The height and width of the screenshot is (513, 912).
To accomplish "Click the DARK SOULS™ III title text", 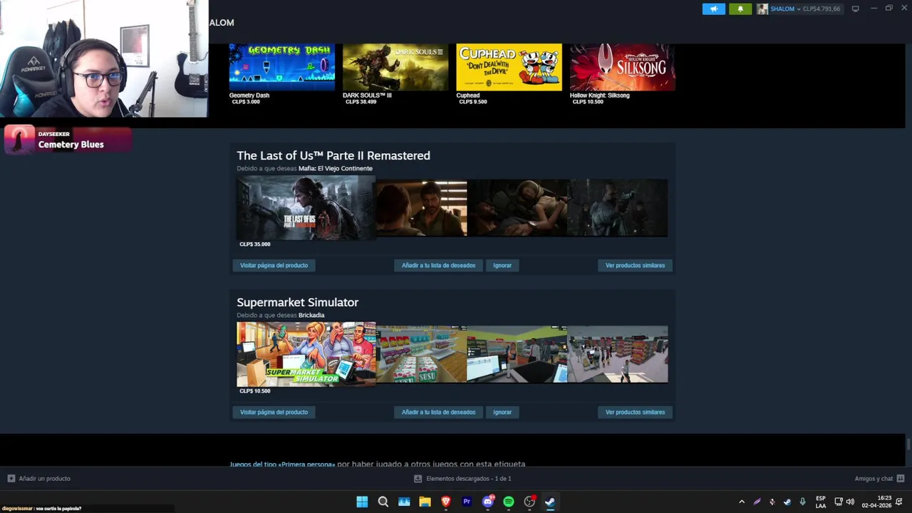I will (367, 95).
